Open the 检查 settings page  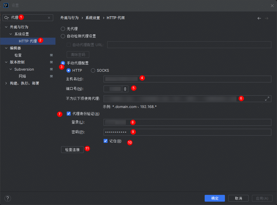coord(18,55)
